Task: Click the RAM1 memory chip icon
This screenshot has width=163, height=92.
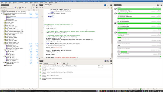Action: 115,33
